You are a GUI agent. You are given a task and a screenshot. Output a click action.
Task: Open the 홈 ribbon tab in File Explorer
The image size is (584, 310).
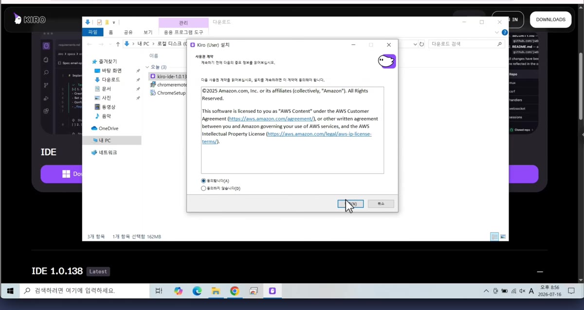point(111,32)
